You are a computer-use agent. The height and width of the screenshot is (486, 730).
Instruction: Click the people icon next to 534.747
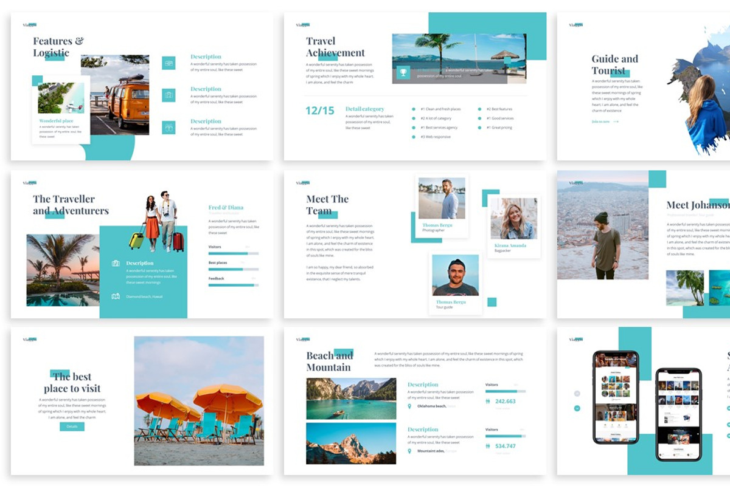click(x=488, y=446)
